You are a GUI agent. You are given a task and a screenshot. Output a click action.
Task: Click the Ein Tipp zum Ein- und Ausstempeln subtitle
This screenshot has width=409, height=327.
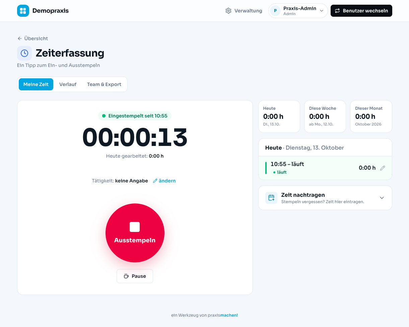(x=59, y=65)
